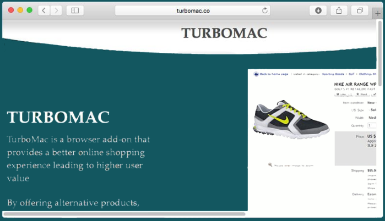
Task: Close the Safari window with red button
Action: 11,10
